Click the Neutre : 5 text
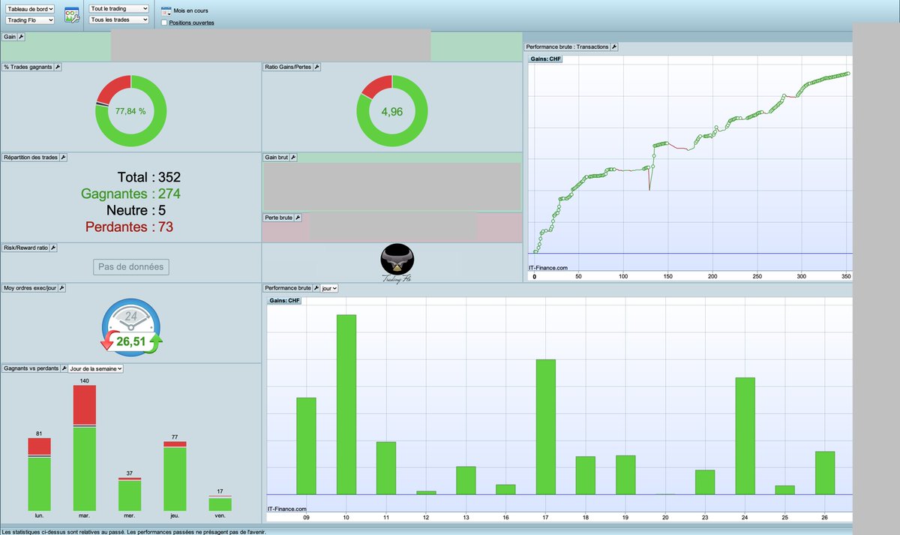900x535 pixels. pyautogui.click(x=136, y=210)
